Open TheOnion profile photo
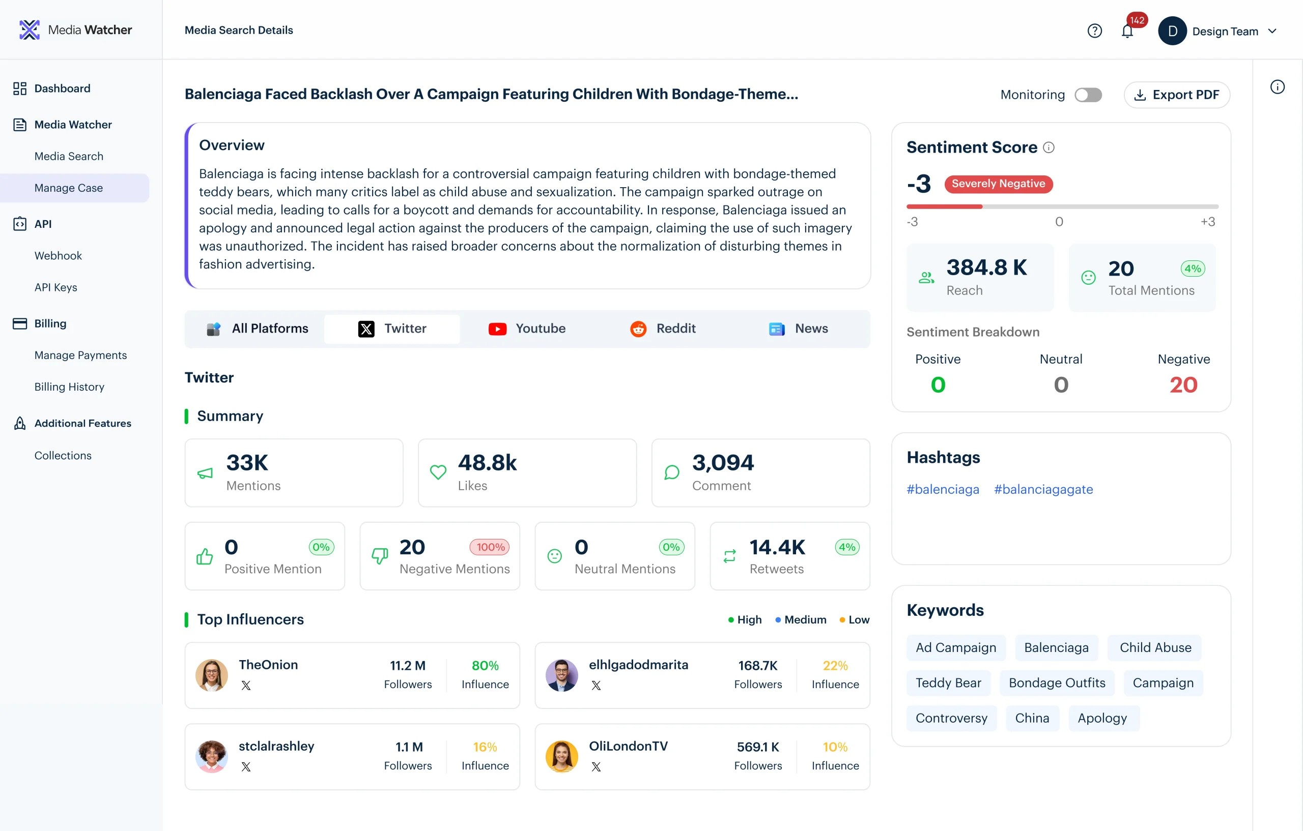 (212, 675)
